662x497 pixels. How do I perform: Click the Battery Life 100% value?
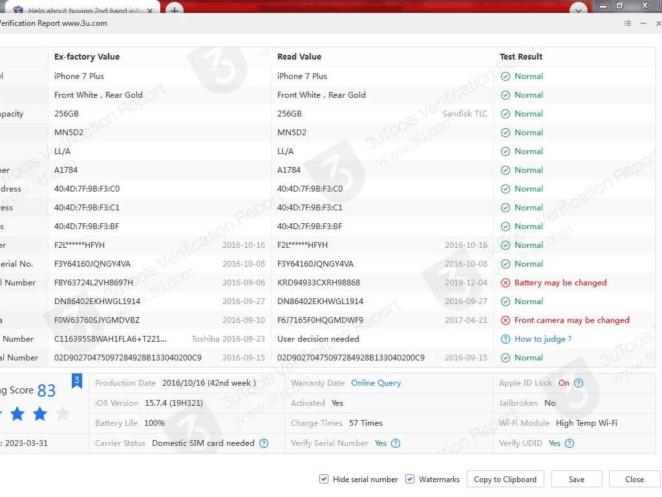[x=154, y=423]
